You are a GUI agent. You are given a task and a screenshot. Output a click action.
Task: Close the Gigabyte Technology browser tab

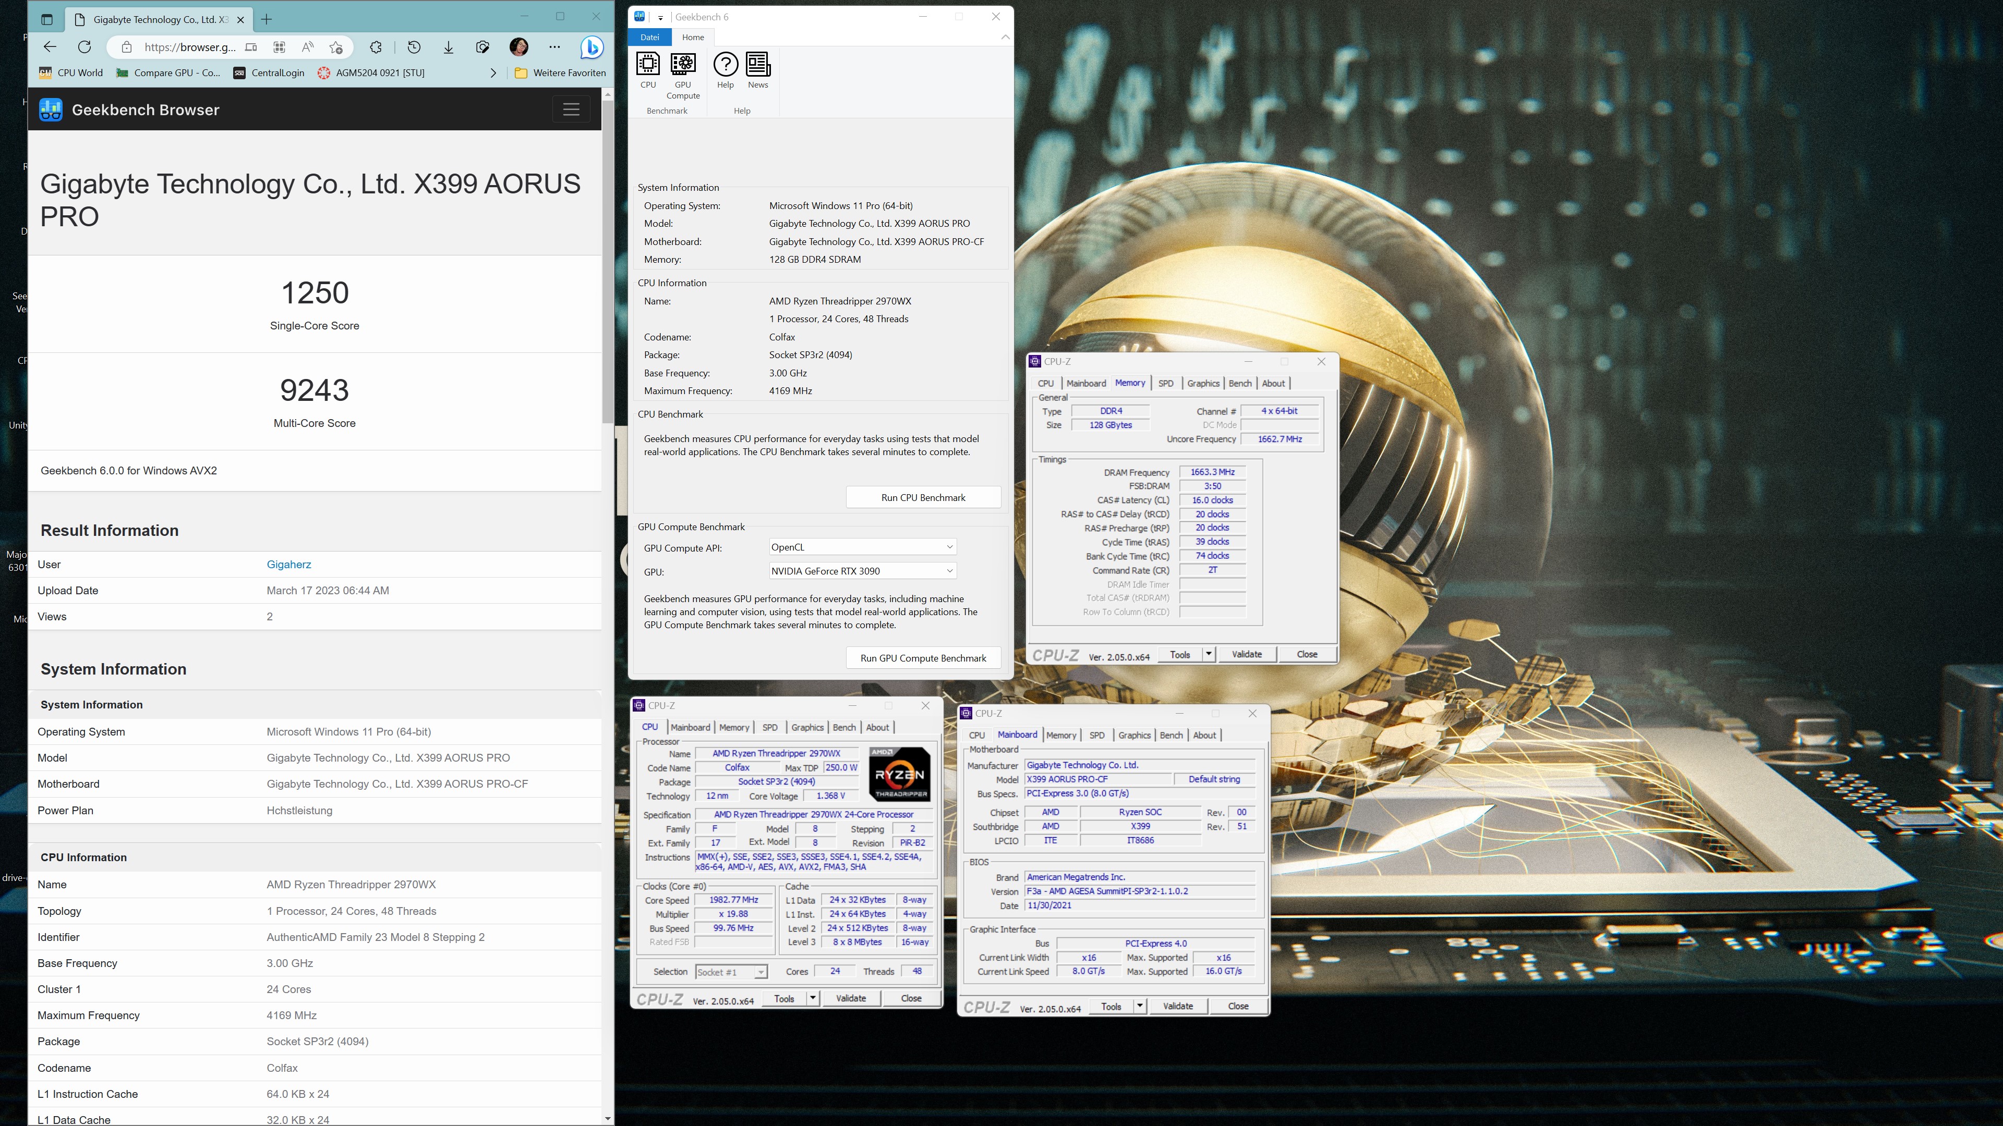click(240, 19)
